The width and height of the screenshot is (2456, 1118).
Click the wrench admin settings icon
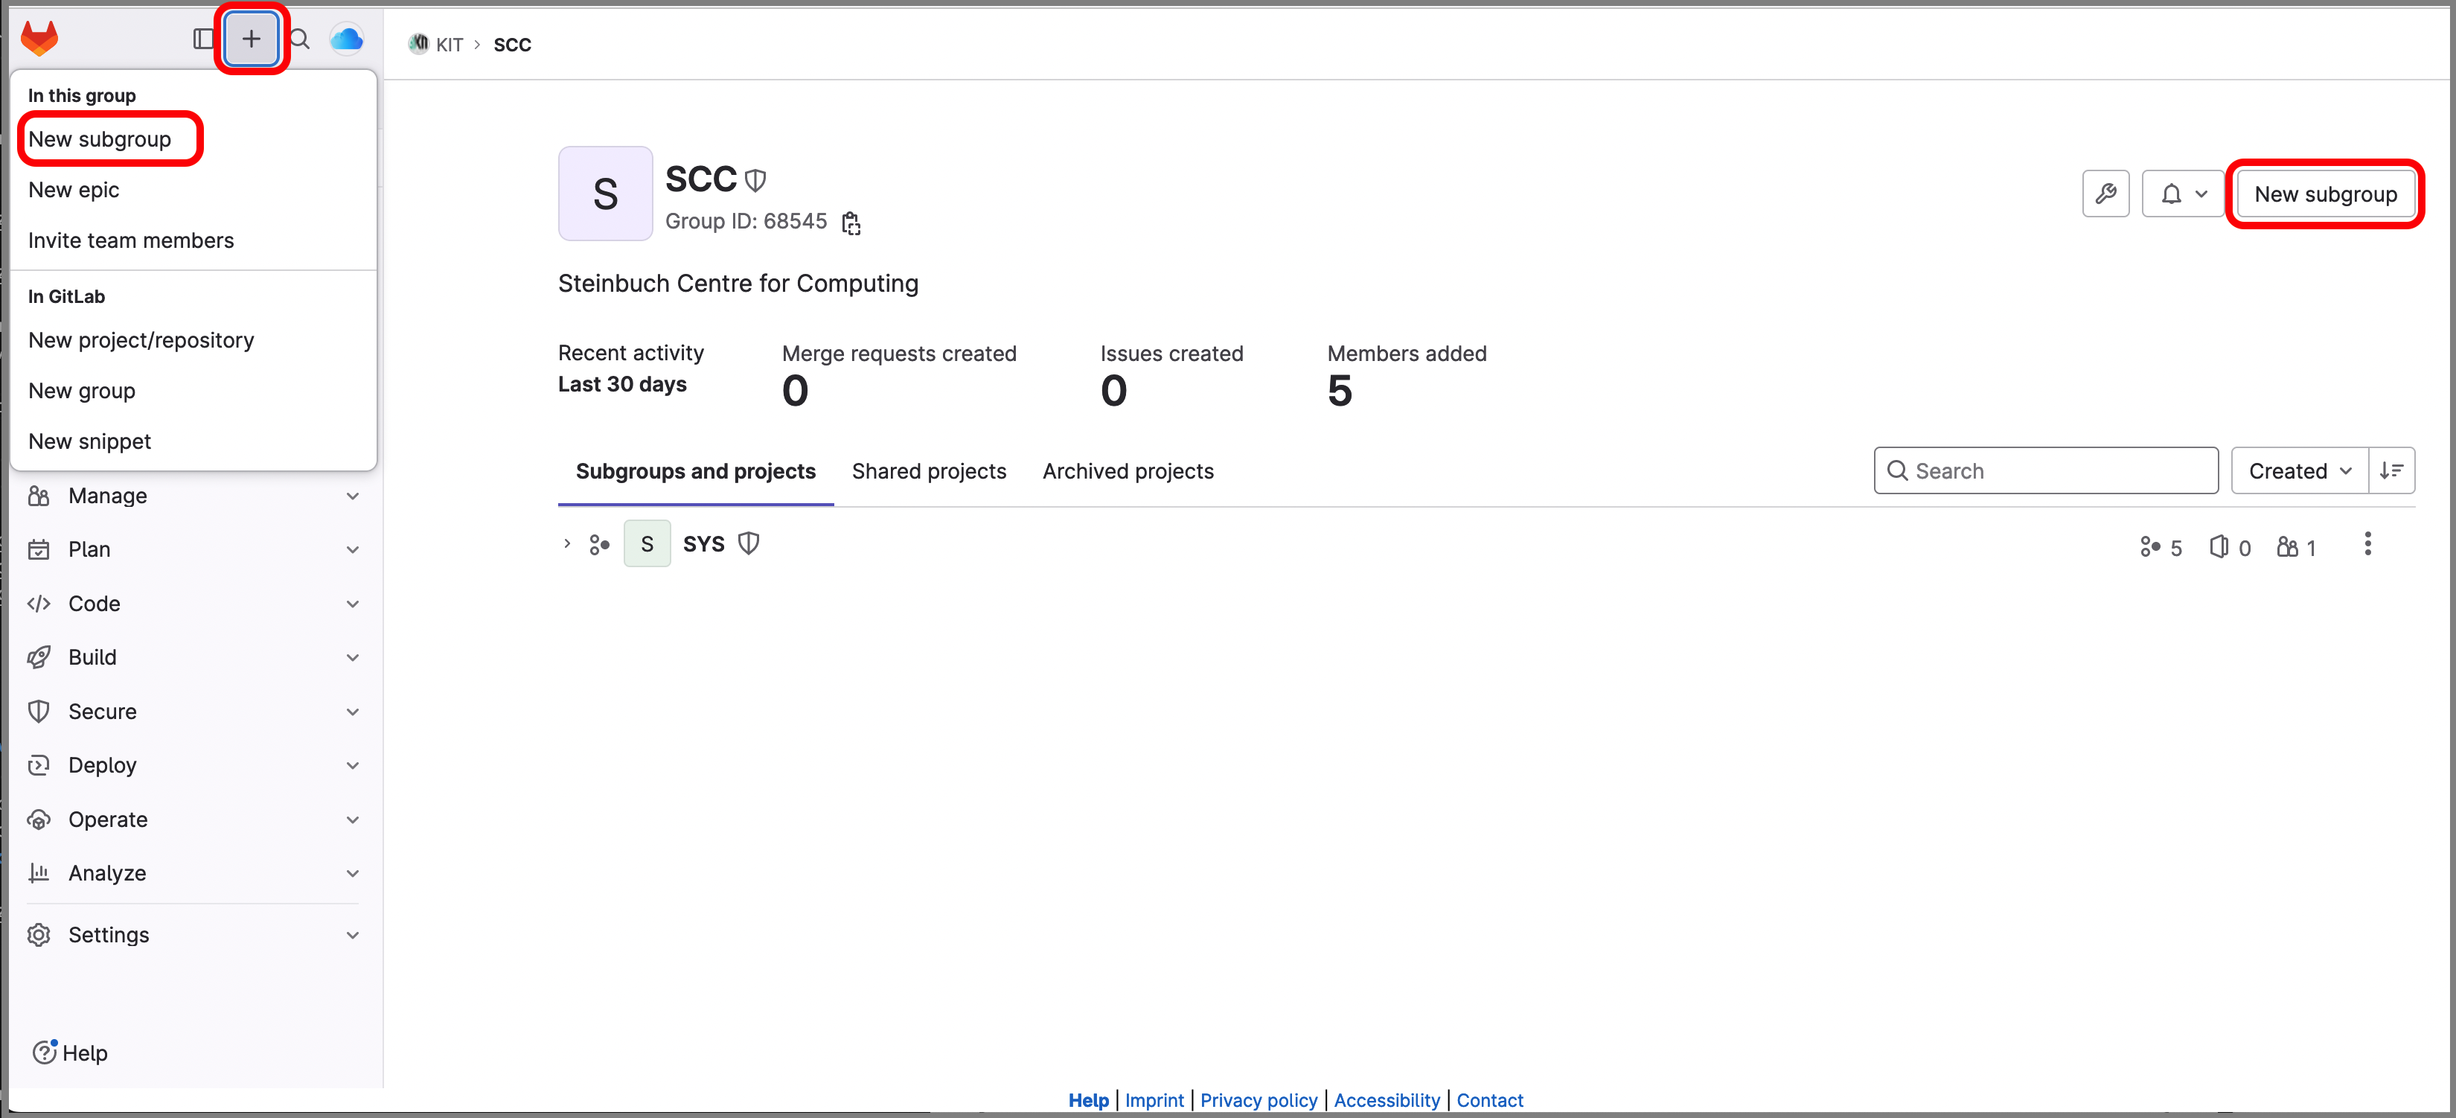[x=2106, y=193]
